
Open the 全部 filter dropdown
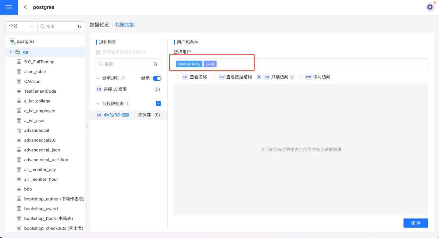21,27
